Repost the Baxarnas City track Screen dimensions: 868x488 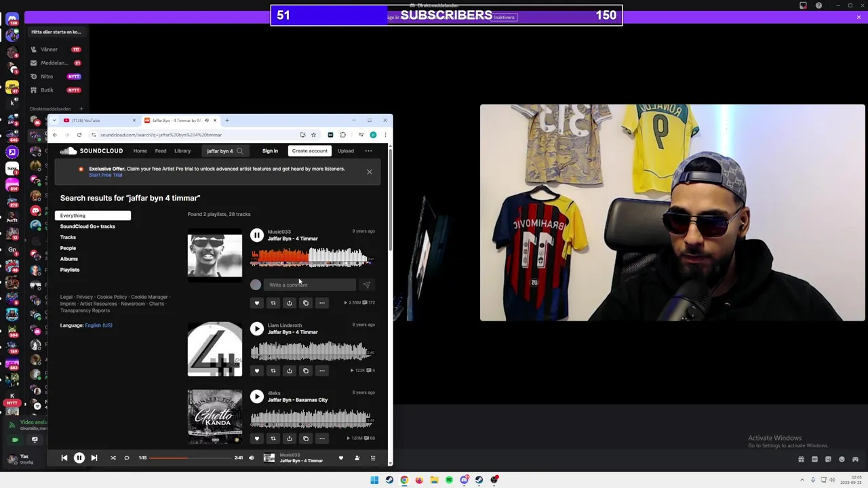273,439
